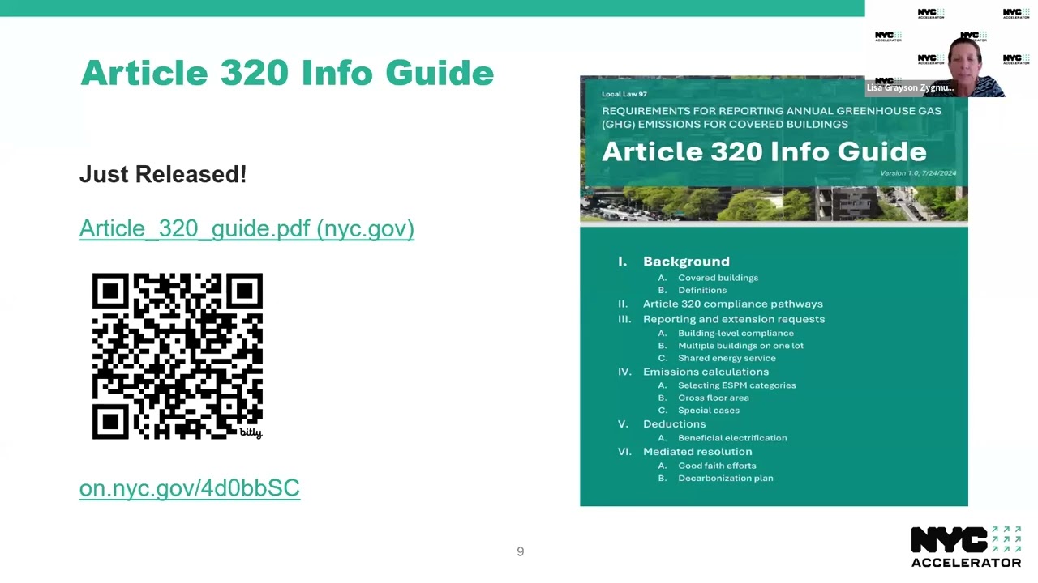
Task: Click the slide's green Article 320 Info Guide heading
Action: tap(287, 73)
